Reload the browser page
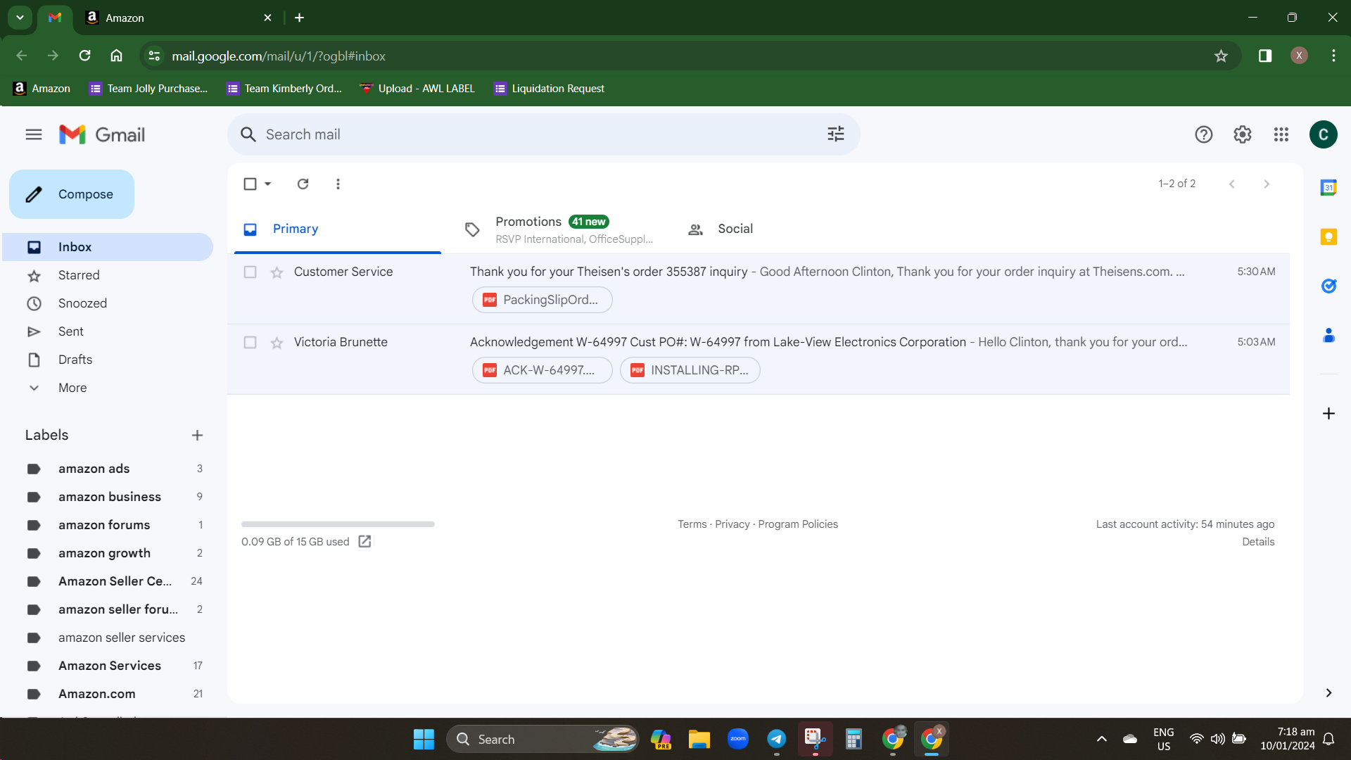 (84, 56)
